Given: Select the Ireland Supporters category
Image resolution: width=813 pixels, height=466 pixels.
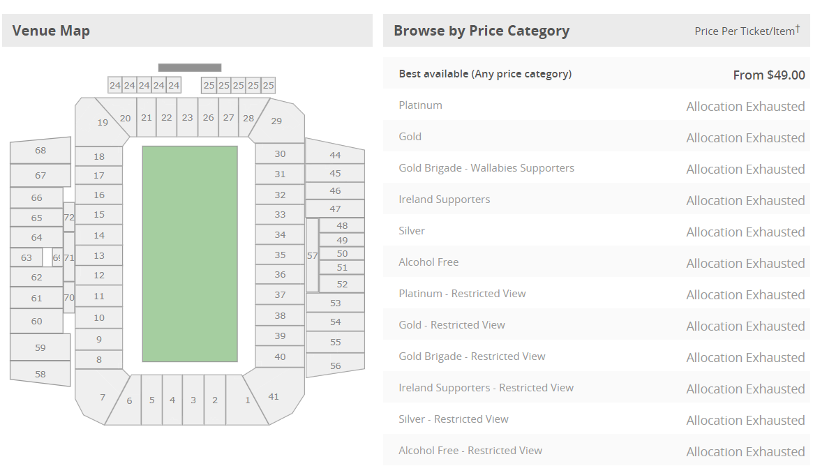Looking at the screenshot, I should (596, 199).
